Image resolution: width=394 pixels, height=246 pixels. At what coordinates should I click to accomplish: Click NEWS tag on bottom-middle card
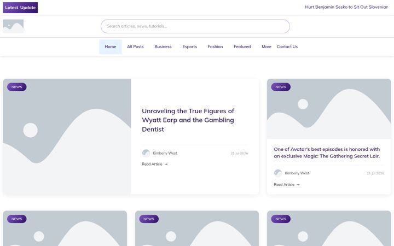tap(149, 219)
